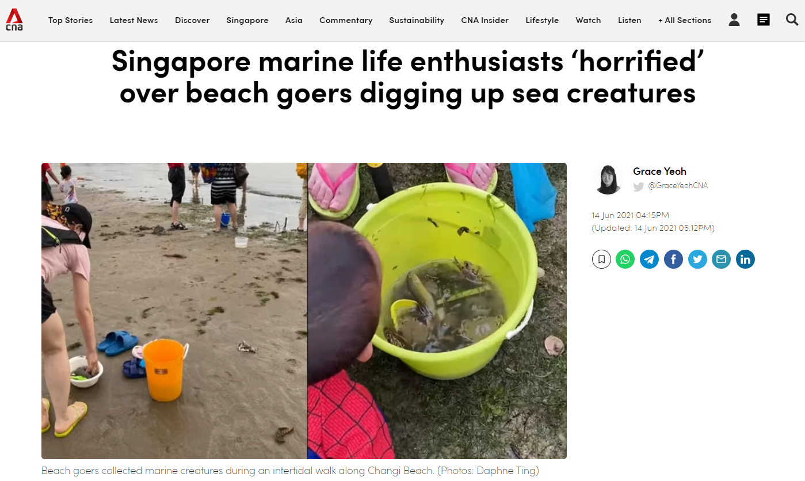Go to the Singapore section

247,20
